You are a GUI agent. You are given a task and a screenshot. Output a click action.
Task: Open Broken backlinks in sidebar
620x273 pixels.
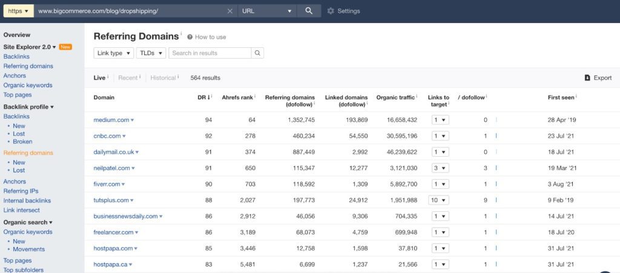(x=22, y=142)
